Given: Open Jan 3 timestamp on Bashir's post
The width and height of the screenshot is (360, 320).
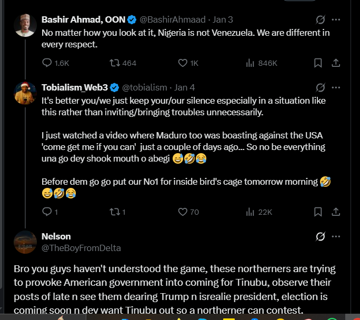Looking at the screenshot, I should [223, 19].
